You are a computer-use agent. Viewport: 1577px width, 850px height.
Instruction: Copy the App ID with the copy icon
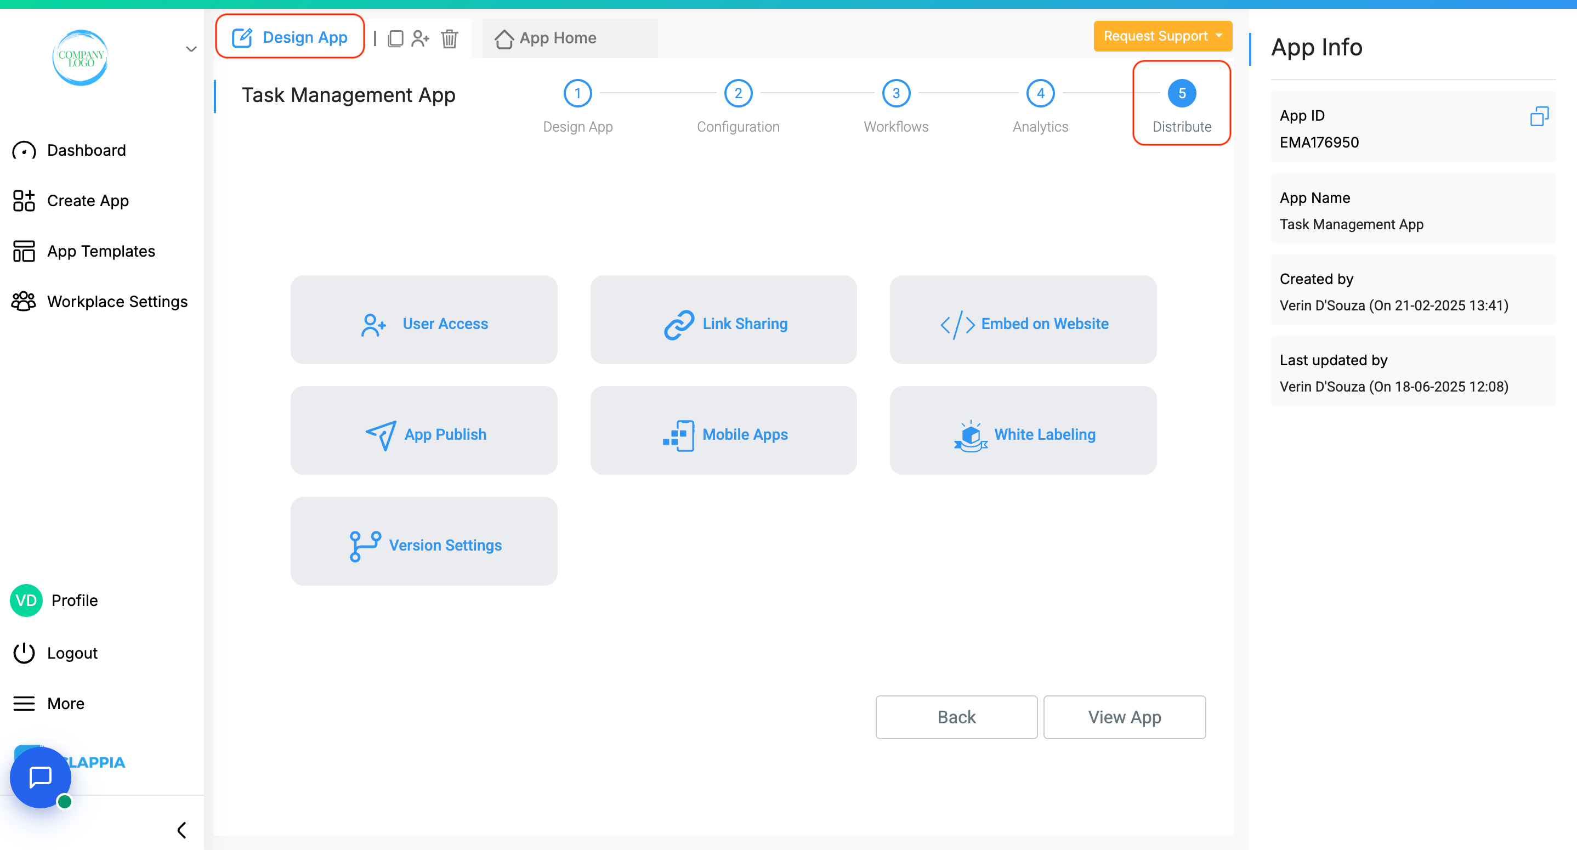click(x=1540, y=116)
